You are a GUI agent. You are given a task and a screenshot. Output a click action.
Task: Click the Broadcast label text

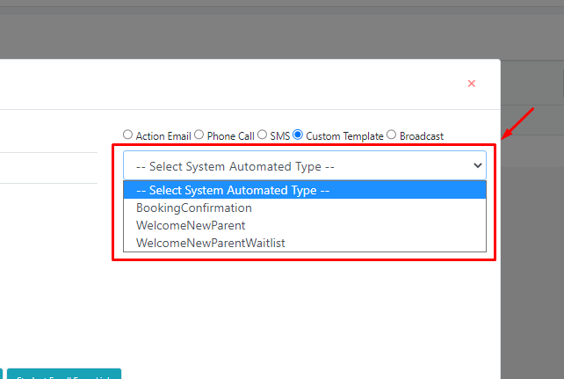coord(422,136)
